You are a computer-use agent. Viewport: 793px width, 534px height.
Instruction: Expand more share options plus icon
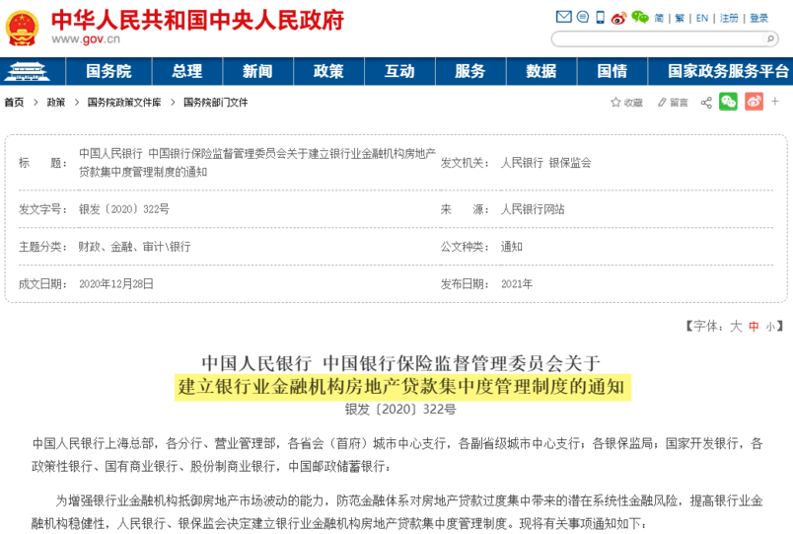(775, 102)
